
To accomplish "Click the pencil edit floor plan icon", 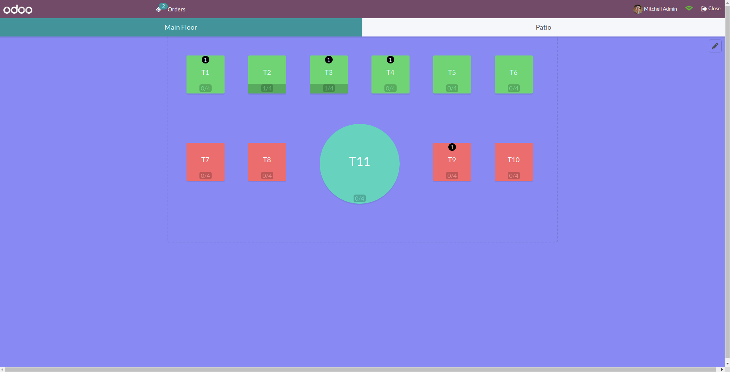I will point(715,46).
